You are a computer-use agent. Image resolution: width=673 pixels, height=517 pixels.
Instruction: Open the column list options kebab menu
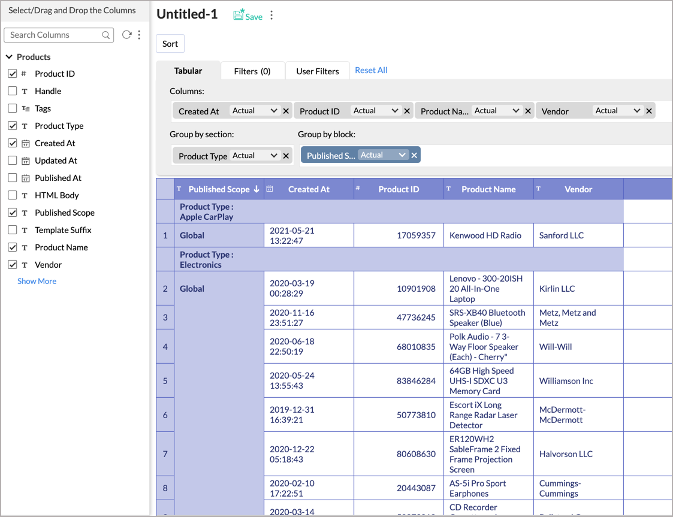point(139,35)
